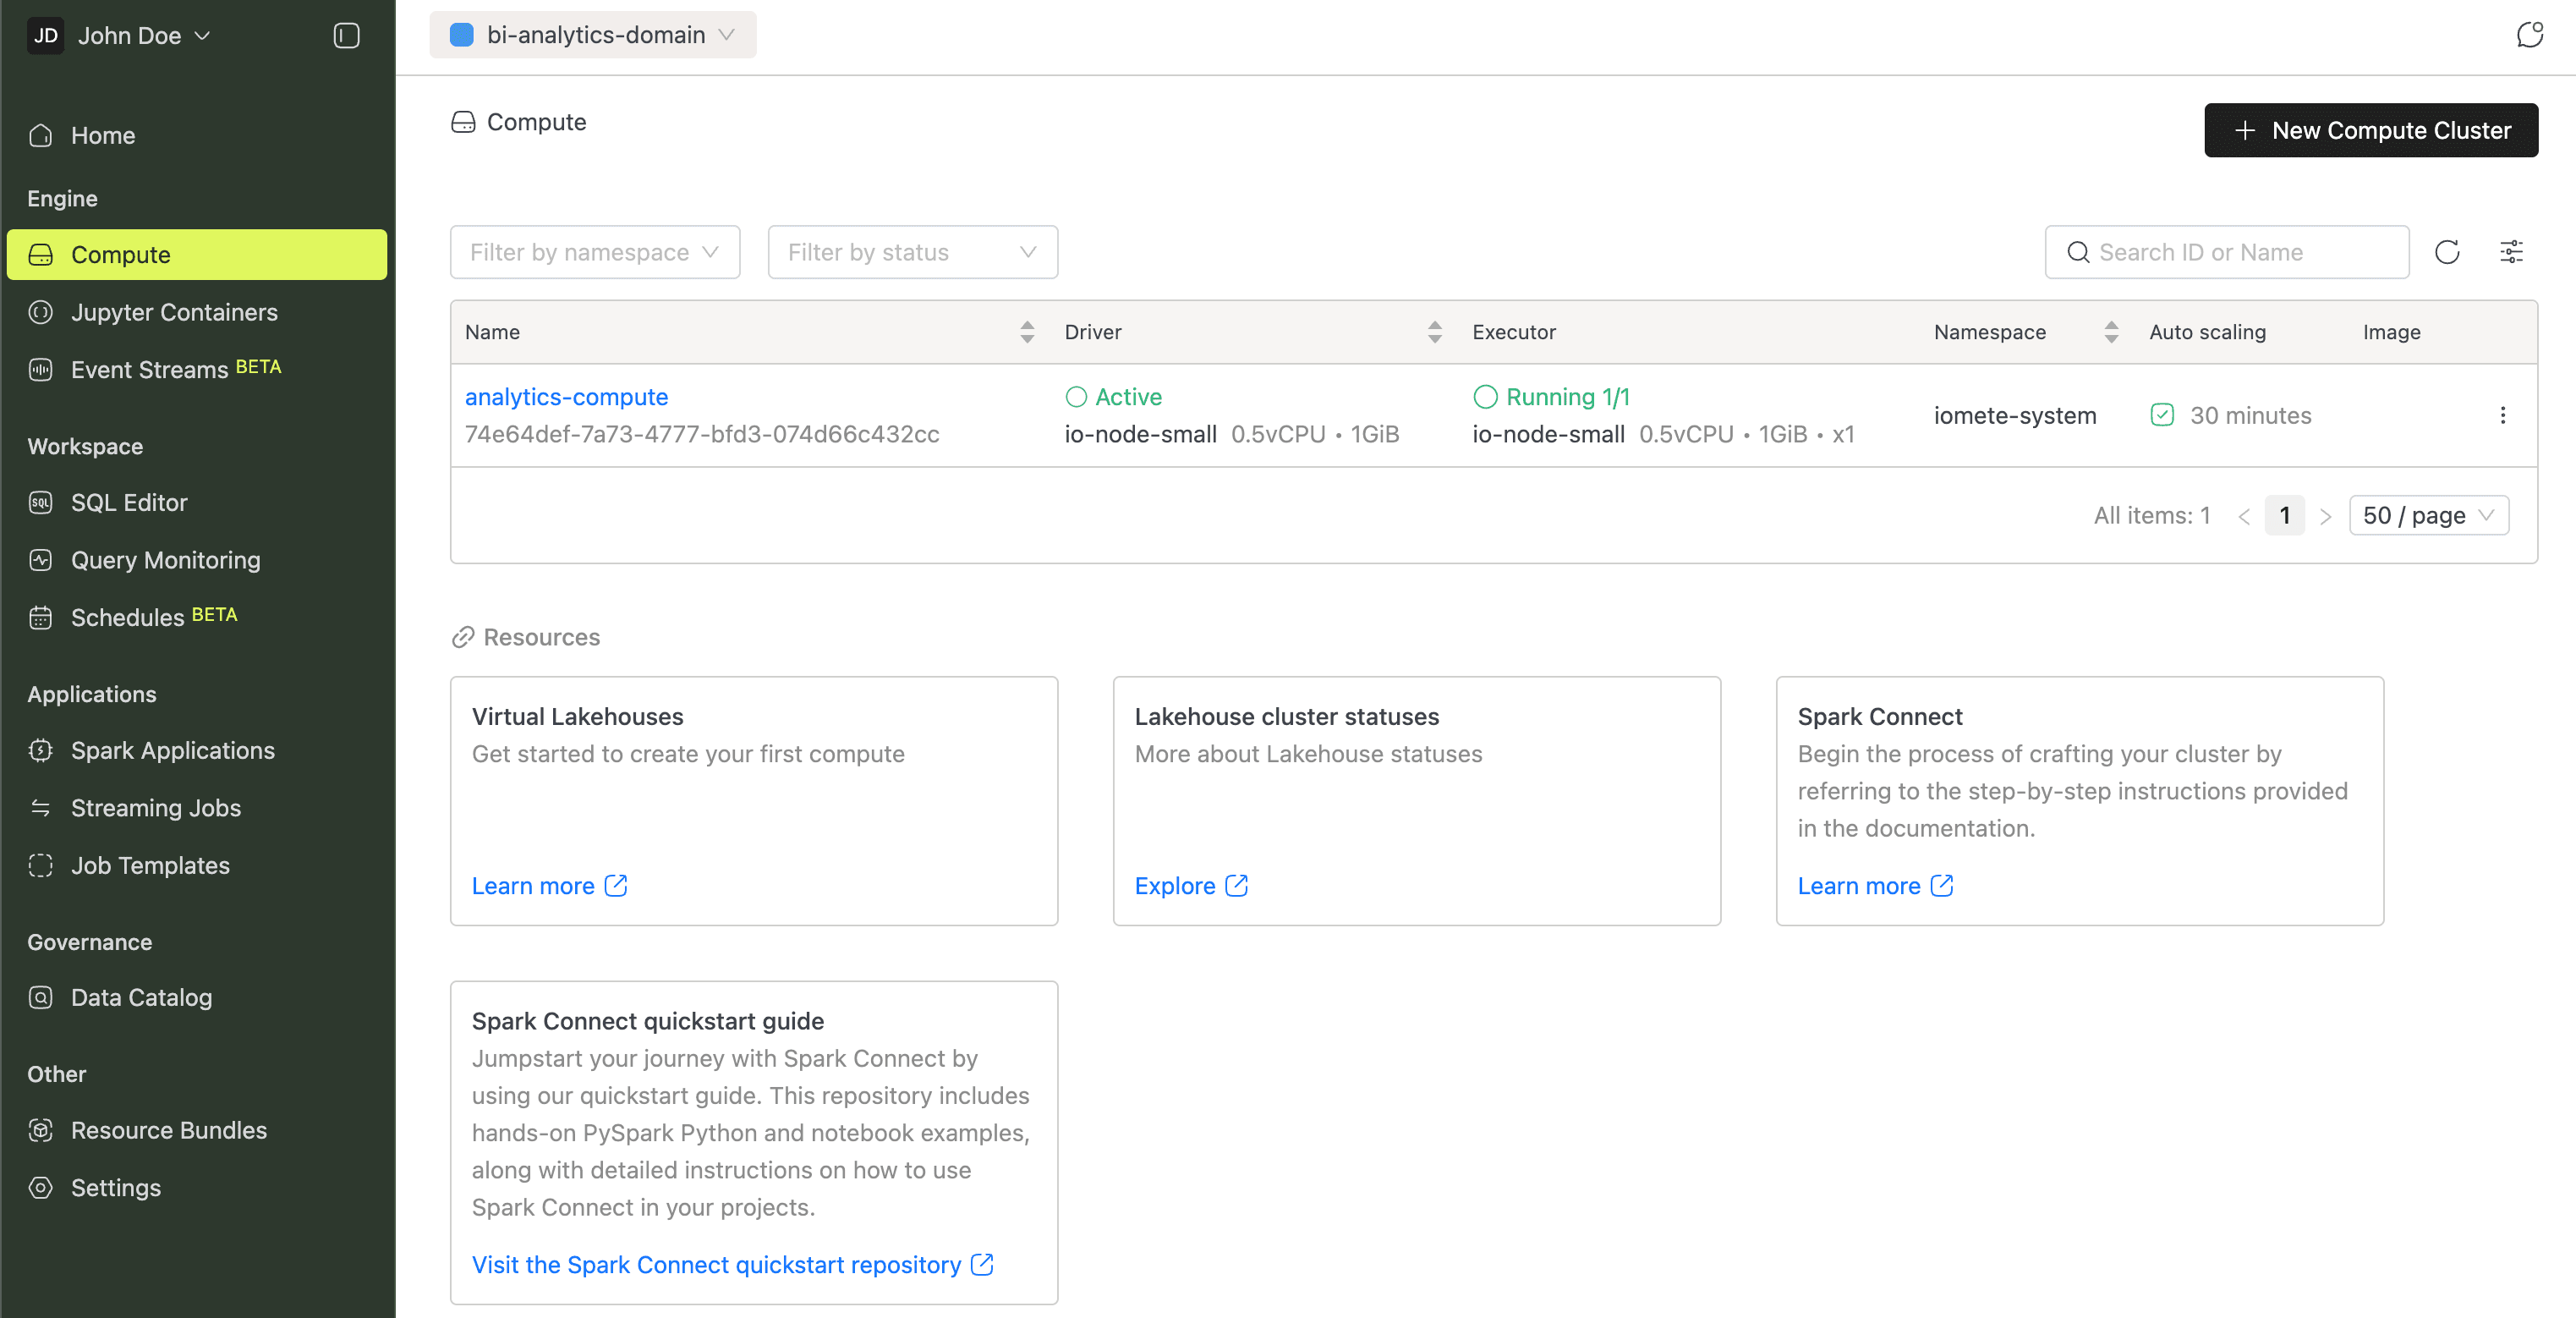The image size is (2576, 1318).
Task: Collapse sidebar using the panel toggle icon
Action: click(x=346, y=36)
